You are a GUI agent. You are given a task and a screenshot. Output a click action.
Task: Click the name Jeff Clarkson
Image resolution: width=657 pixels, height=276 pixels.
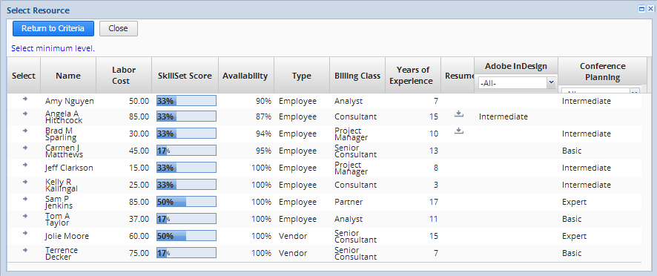(x=69, y=168)
